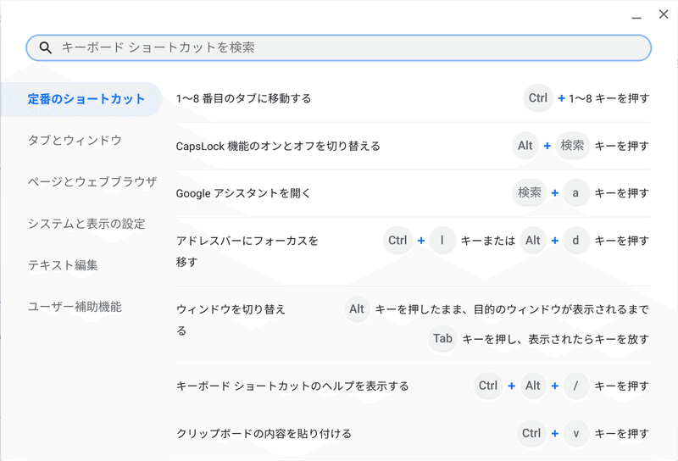The image size is (678, 461).
Task: Click the CapsLock 機能のオンとオフを切り替える row
Action: pos(413,146)
